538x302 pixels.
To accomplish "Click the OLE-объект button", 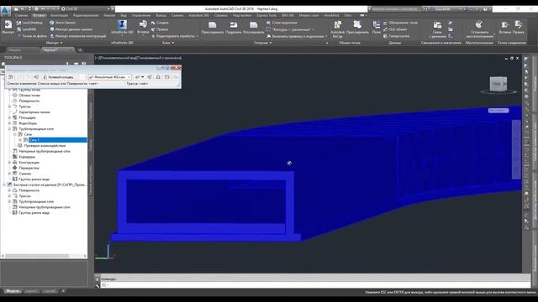I will pyautogui.click(x=395, y=29).
